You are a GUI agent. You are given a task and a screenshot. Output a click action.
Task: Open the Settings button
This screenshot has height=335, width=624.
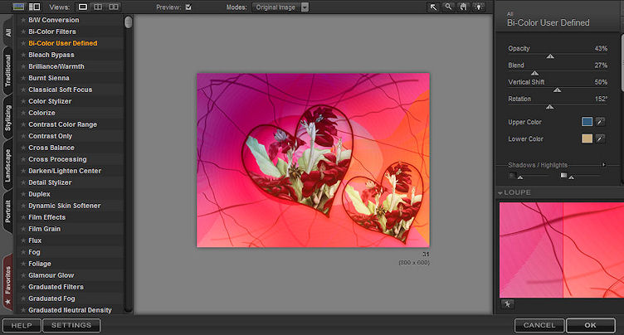pos(71,325)
